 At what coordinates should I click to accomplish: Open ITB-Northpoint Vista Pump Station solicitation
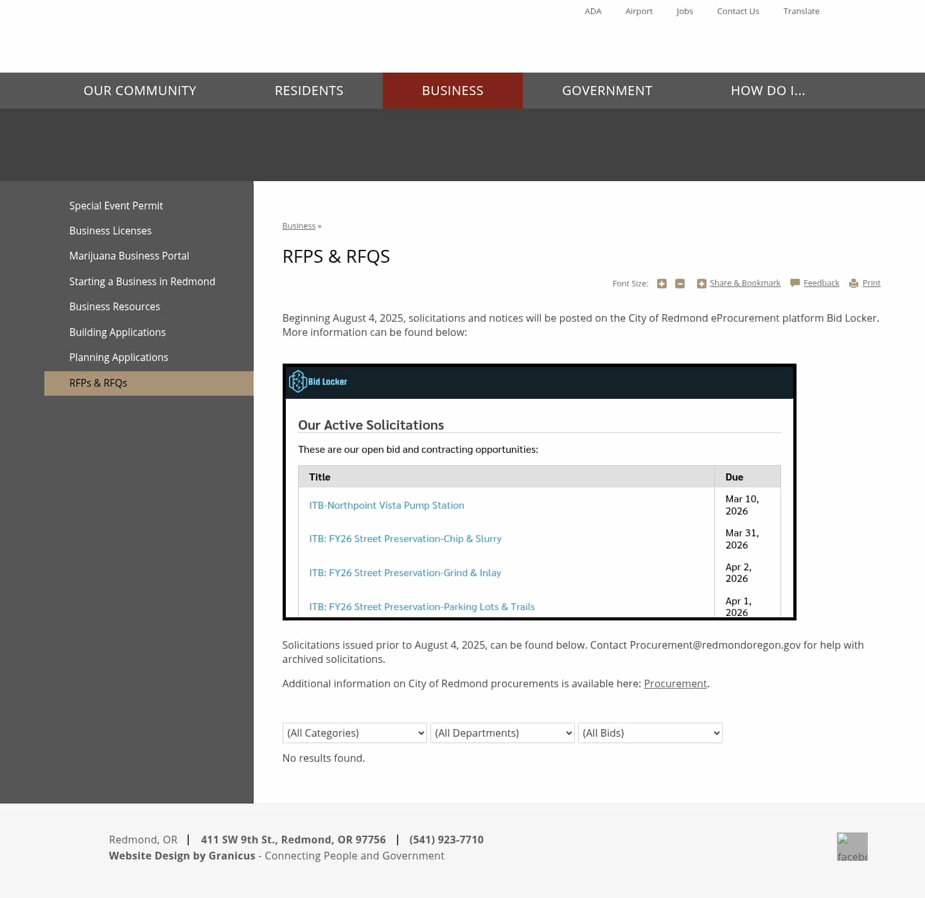[387, 505]
